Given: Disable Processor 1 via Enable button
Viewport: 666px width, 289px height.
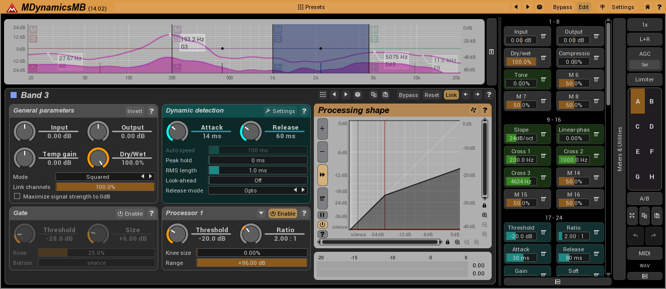Looking at the screenshot, I should coord(283,214).
